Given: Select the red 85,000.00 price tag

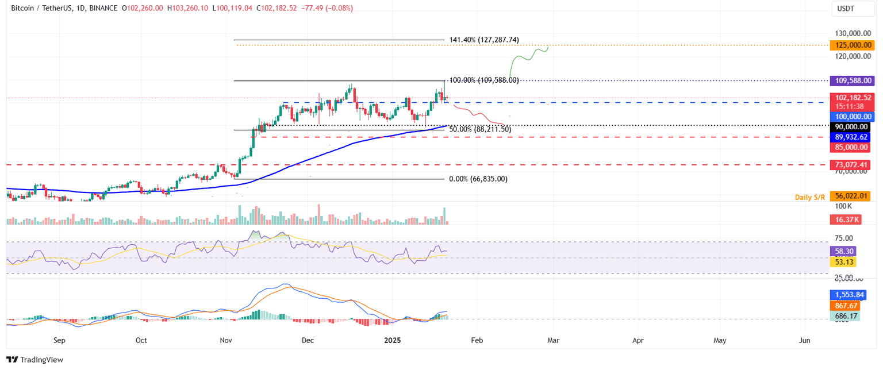Looking at the screenshot, I should coord(850,147).
